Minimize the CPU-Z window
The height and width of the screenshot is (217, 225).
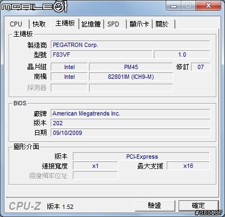173,6
